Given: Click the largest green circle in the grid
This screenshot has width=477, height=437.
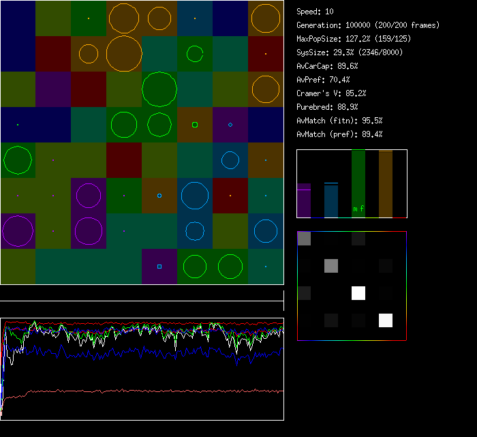Looking at the screenshot, I should [159, 89].
